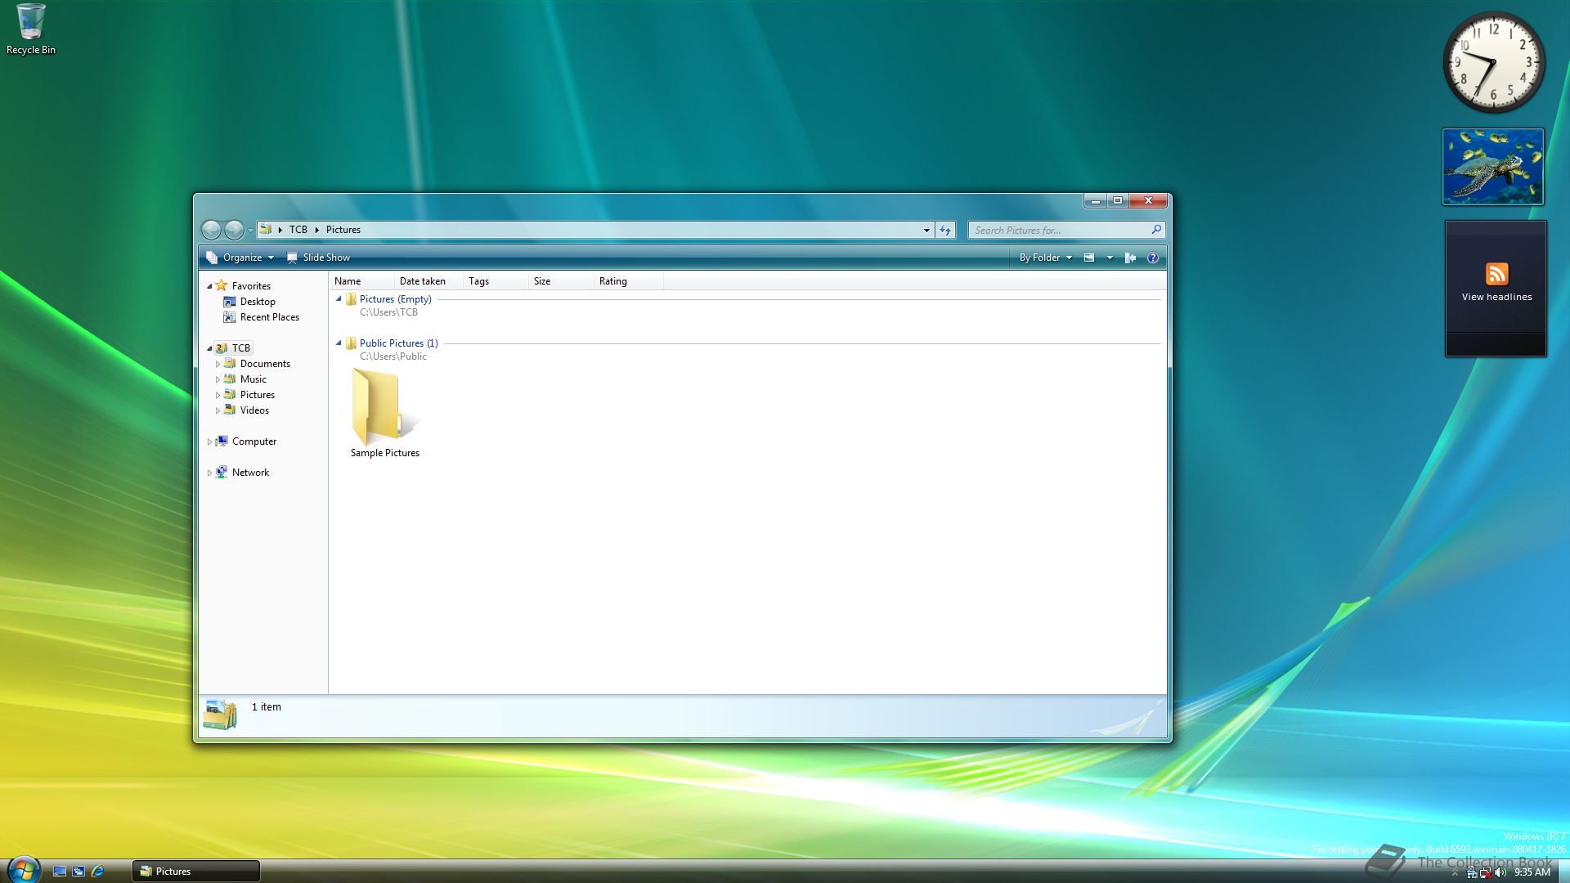The image size is (1570, 883).
Task: Select Pictures in the address breadcrumb
Action: click(343, 230)
